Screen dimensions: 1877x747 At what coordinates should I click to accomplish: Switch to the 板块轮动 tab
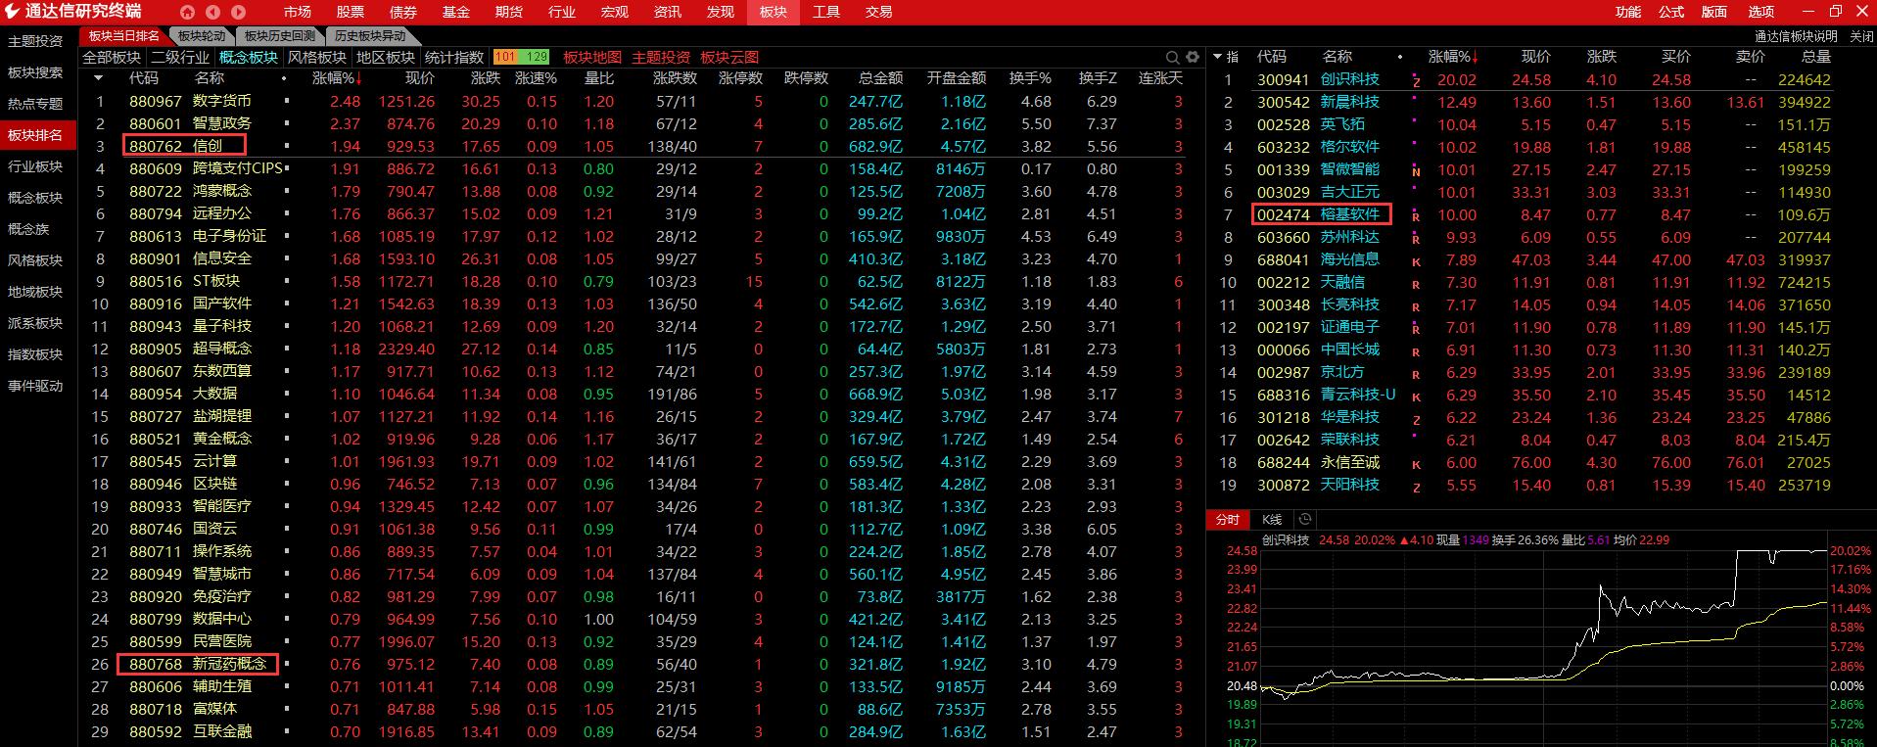tap(202, 36)
